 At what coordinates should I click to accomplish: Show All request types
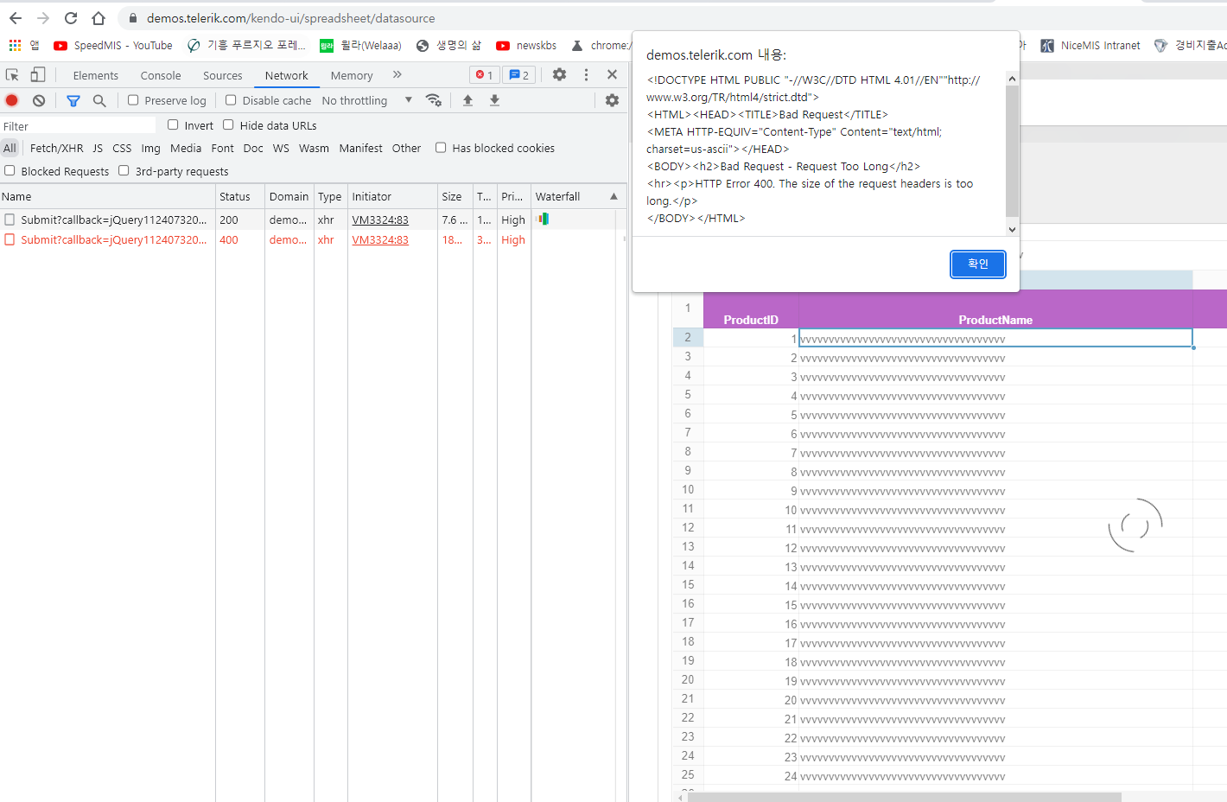[10, 149]
